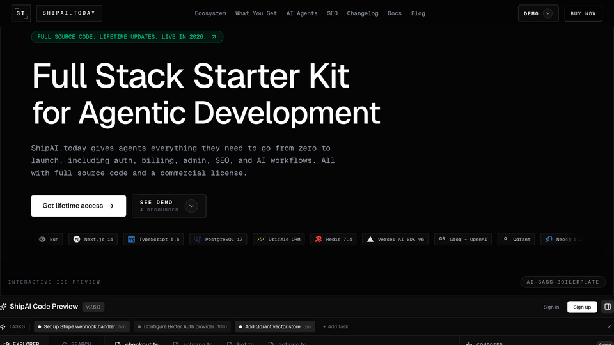Viewport: 614px width, 345px height.
Task: Visit the Blog link
Action: pos(418,13)
